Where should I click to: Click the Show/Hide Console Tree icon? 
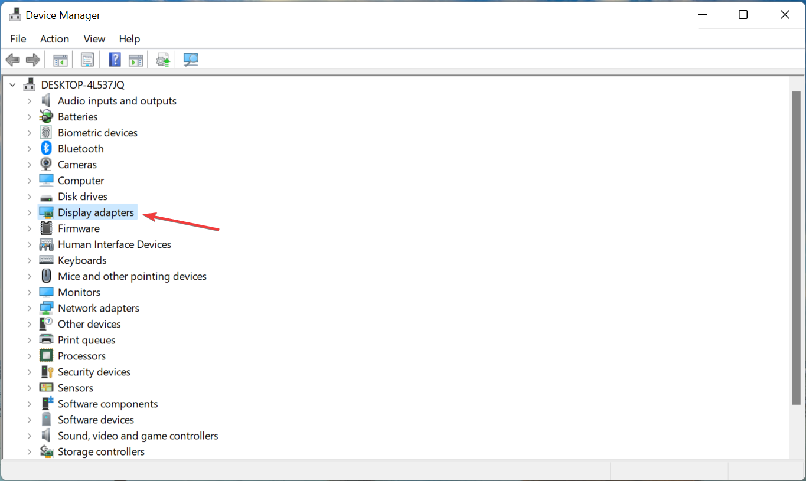pos(60,59)
